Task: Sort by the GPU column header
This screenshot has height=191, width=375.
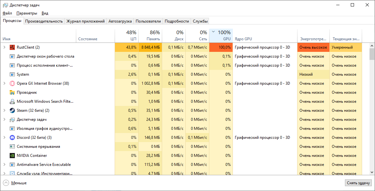Action: [221, 36]
